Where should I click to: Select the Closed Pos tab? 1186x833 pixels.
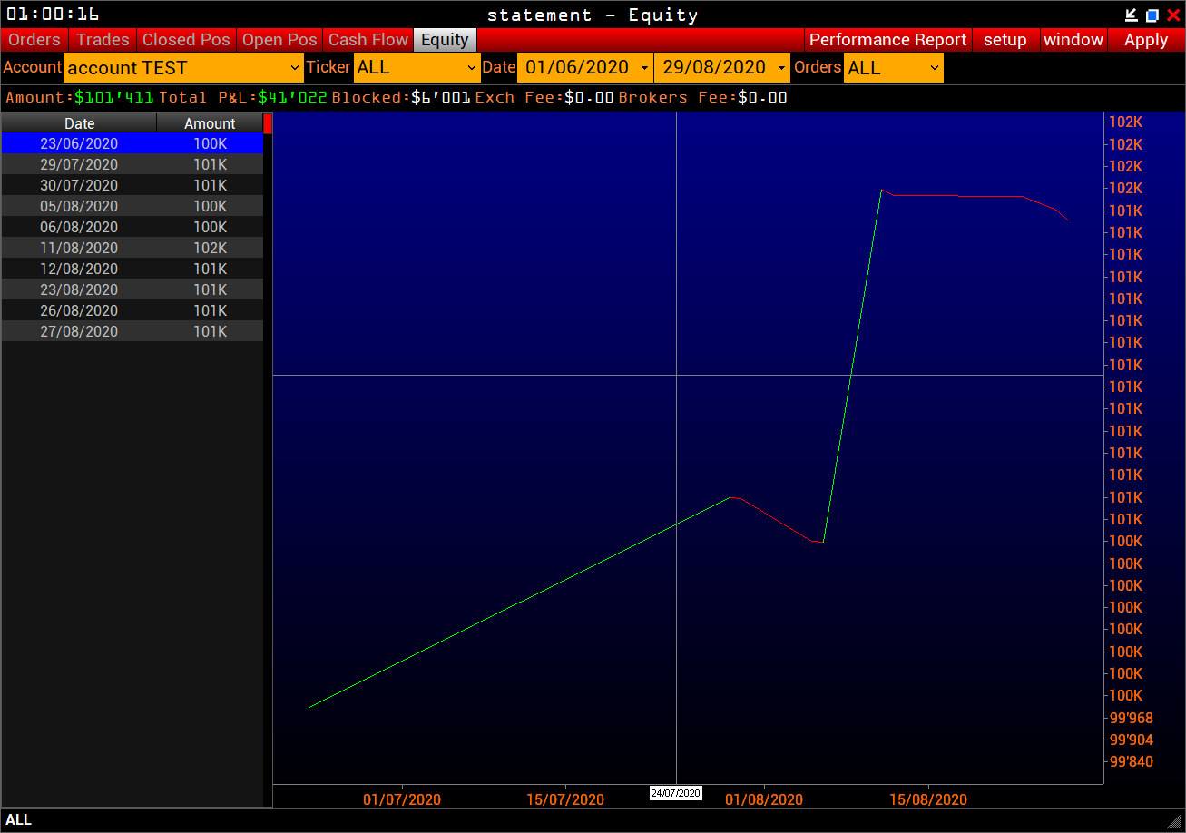[x=186, y=40]
